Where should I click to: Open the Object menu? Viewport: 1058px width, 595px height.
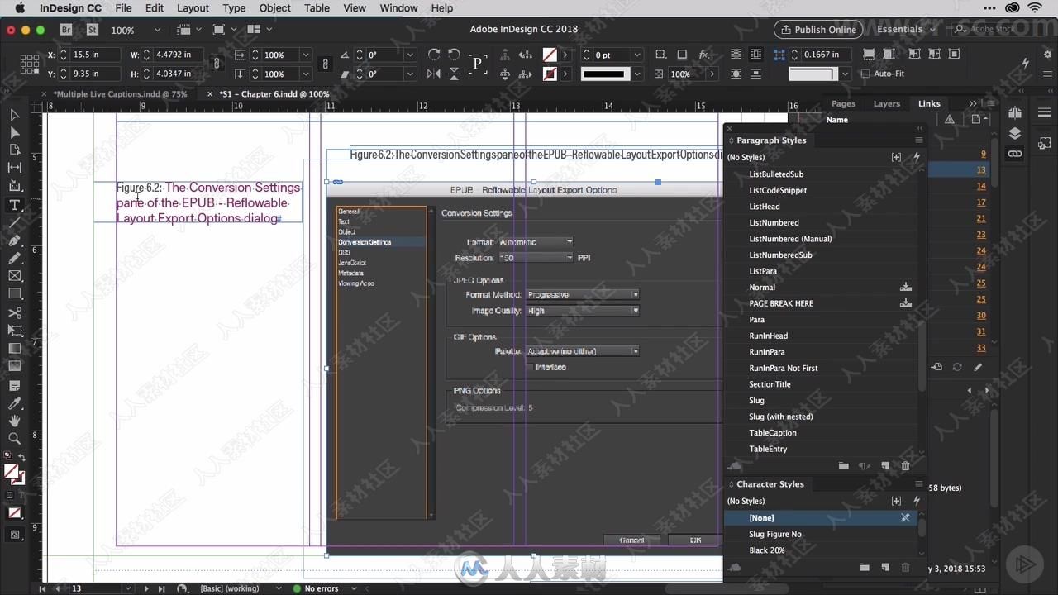click(274, 8)
